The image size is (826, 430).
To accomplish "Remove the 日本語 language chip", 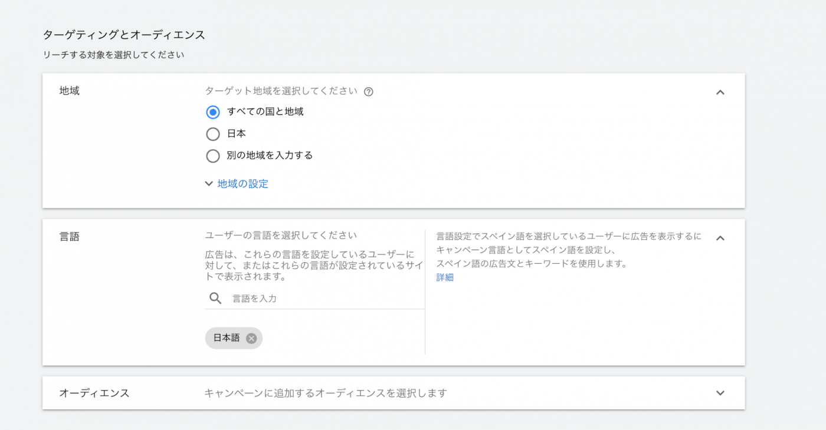I will click(x=251, y=338).
